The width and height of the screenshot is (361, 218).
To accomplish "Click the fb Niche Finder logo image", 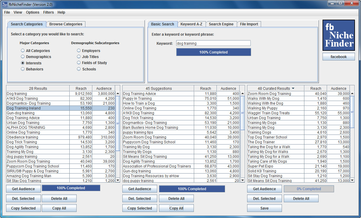I will point(339,35).
